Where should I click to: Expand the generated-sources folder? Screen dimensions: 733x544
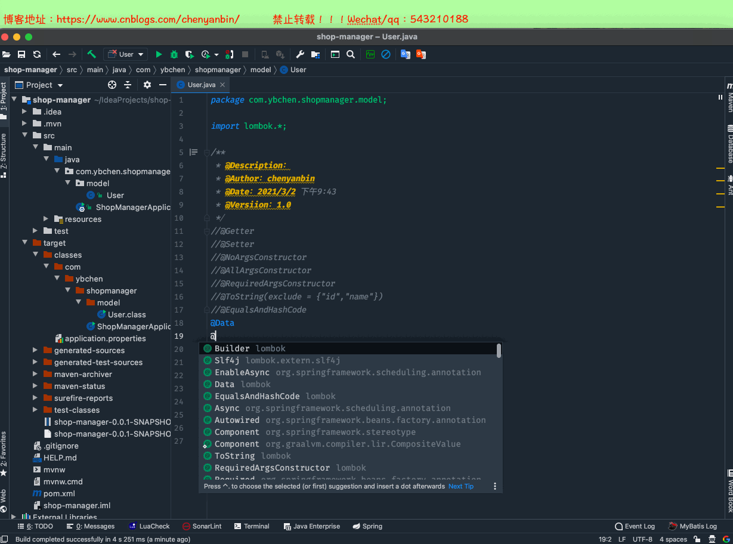click(x=35, y=350)
